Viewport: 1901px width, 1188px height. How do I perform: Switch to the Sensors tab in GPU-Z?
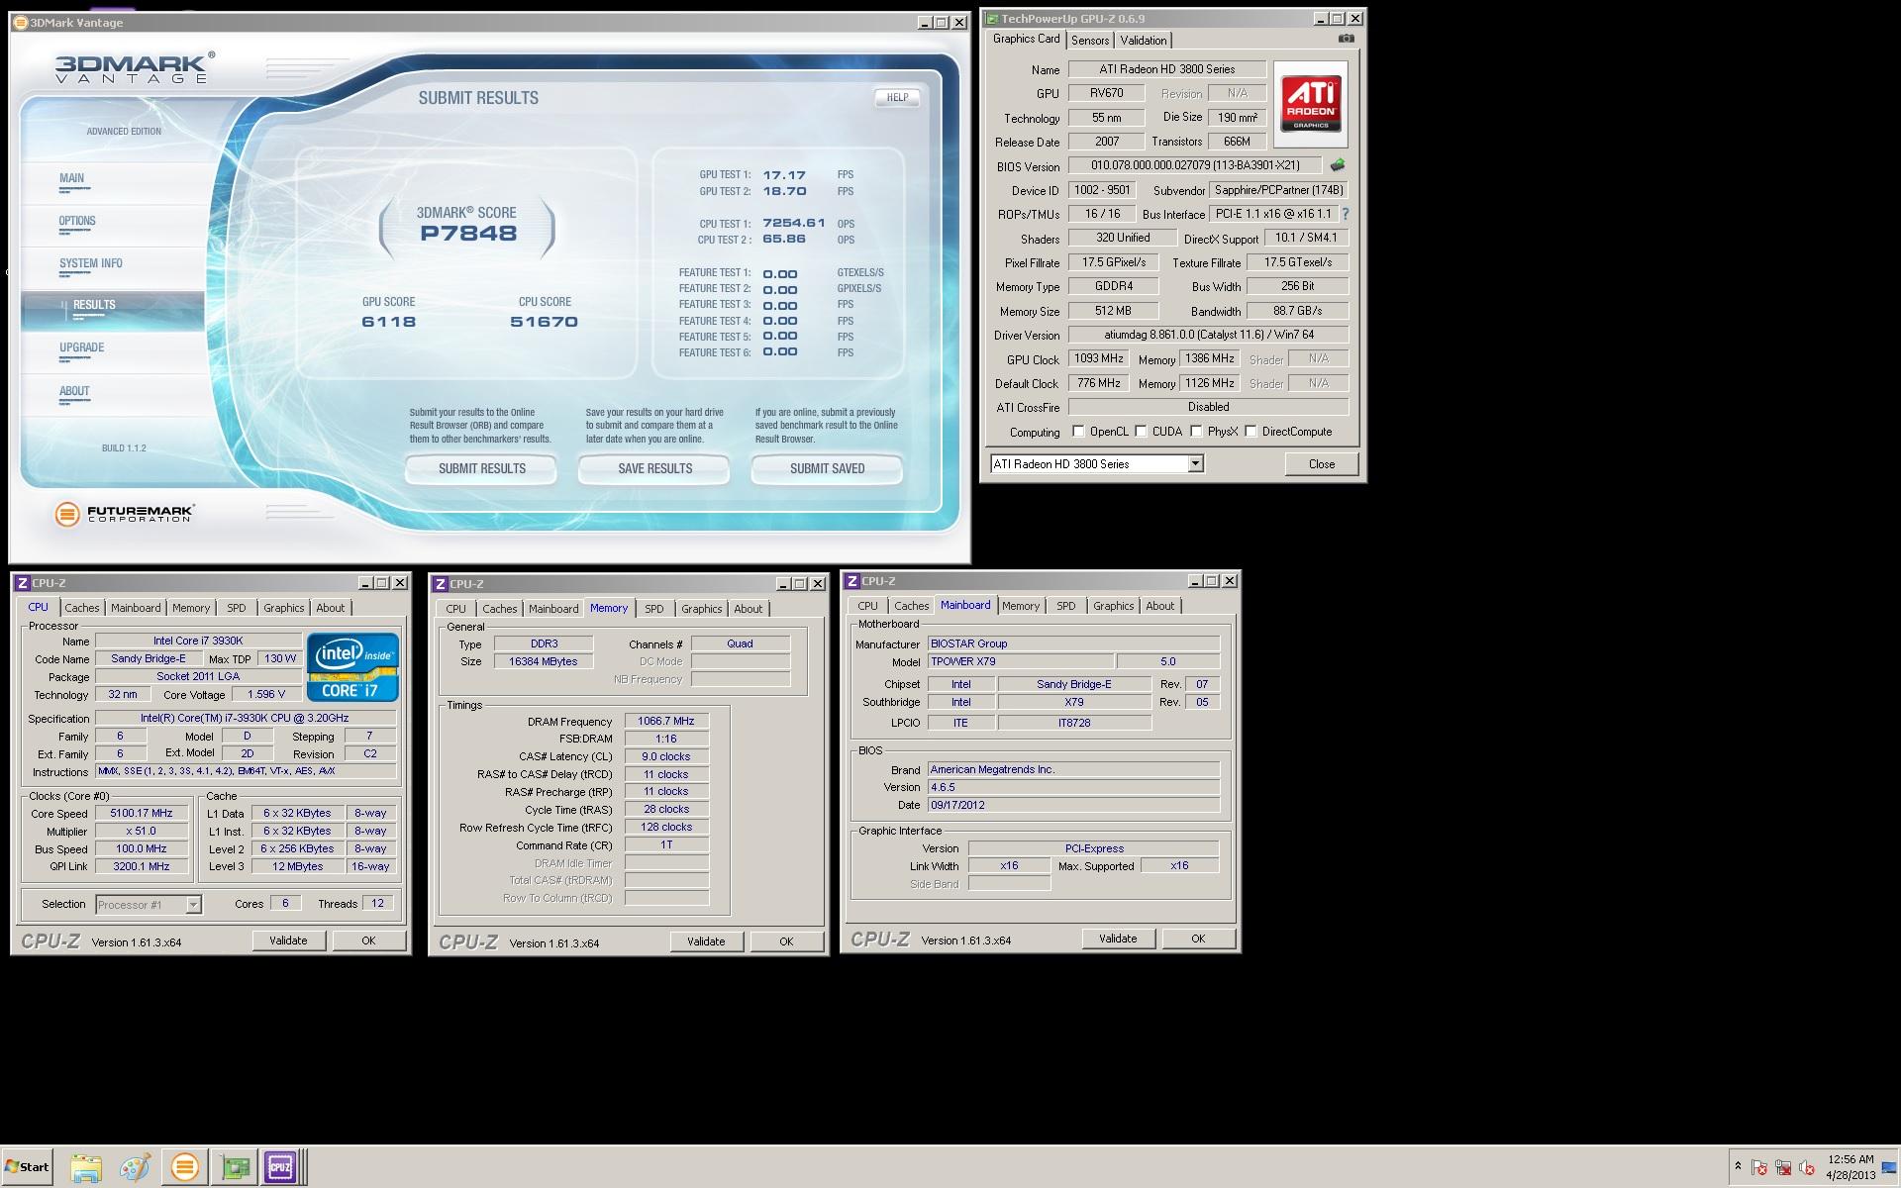tap(1090, 41)
